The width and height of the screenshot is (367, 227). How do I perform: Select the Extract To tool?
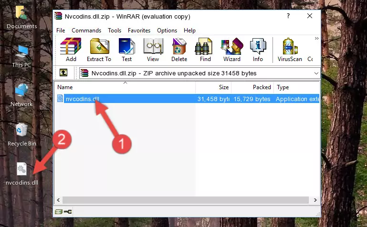99,50
